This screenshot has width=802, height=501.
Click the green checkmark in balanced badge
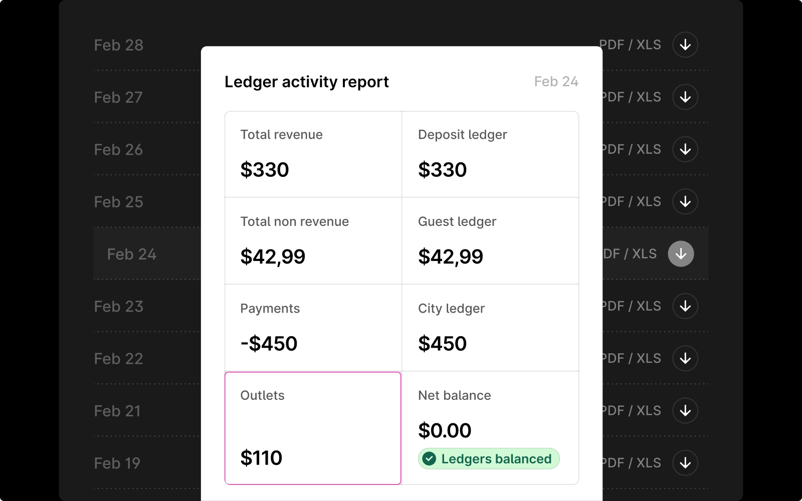tap(429, 459)
